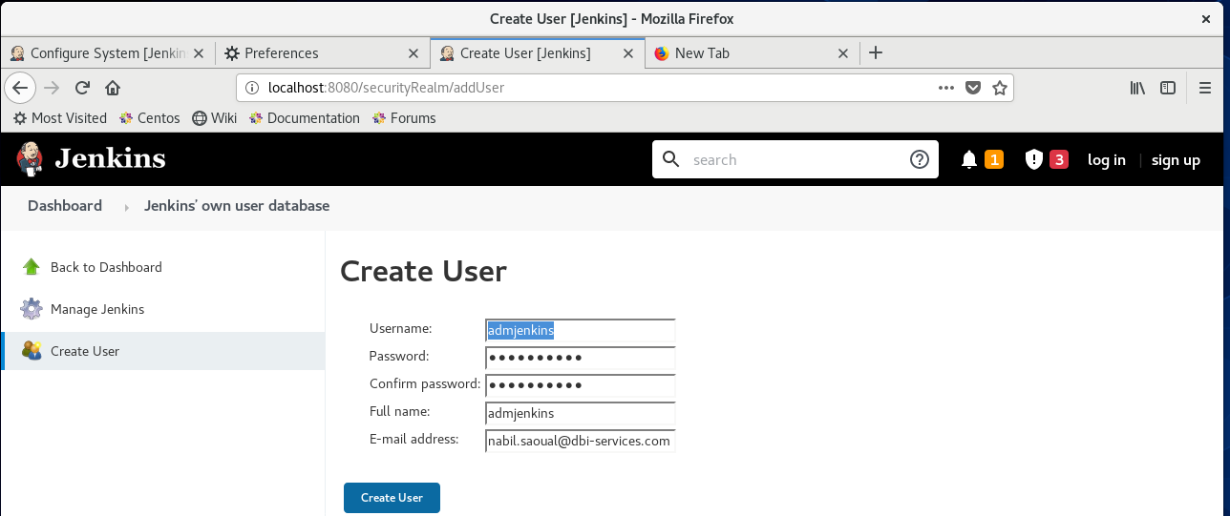The height and width of the screenshot is (516, 1230).
Task: Open security warnings shield icon
Action: tap(1033, 159)
